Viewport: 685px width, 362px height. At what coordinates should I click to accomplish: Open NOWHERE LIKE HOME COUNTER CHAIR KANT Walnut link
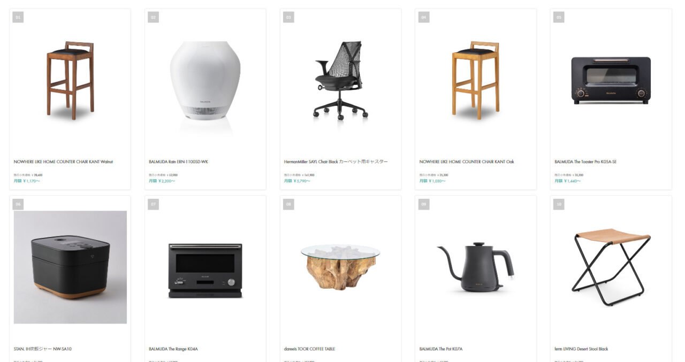pos(63,161)
